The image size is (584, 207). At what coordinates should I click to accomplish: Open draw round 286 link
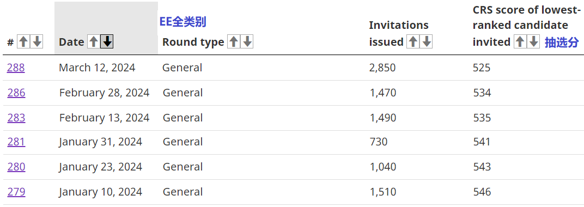coord(16,93)
